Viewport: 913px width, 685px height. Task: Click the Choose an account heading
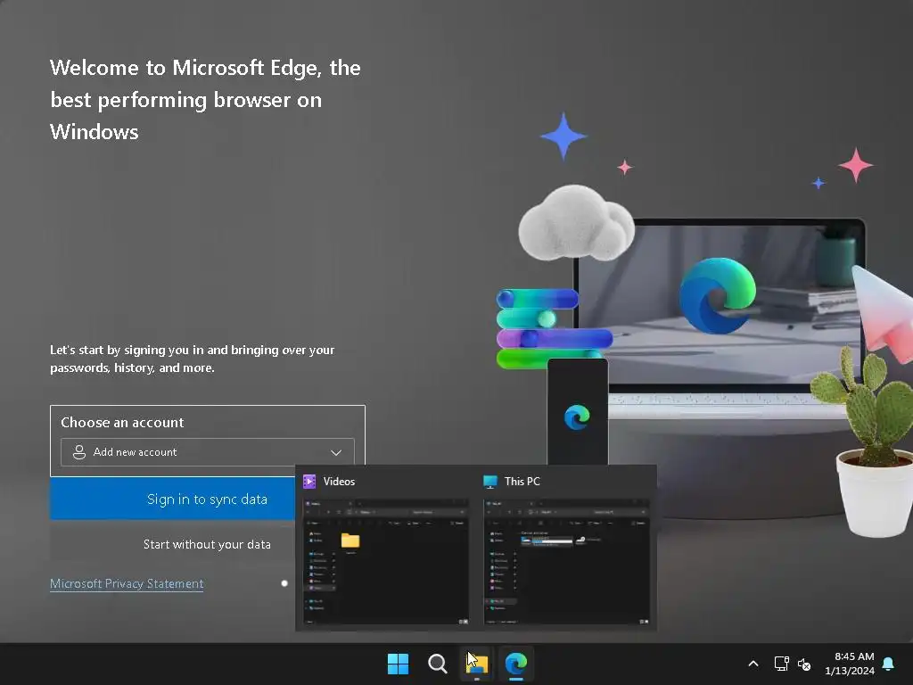pyautogui.click(x=122, y=422)
